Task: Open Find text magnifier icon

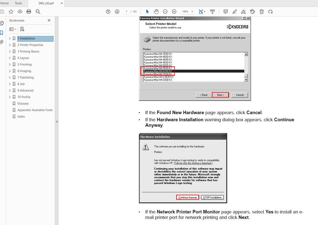Action: point(38,11)
